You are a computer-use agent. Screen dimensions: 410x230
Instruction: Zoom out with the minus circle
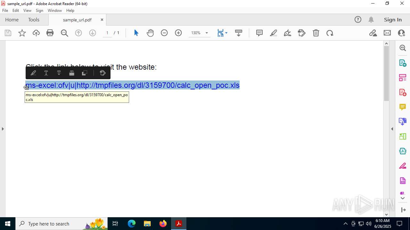[164, 33]
